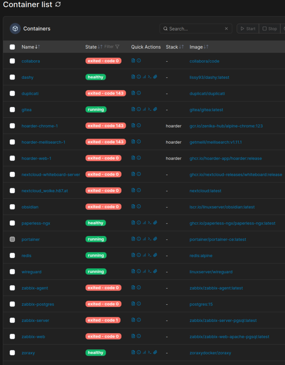The image size is (285, 365).
Task: Open the State Filter menu
Action: (112, 47)
